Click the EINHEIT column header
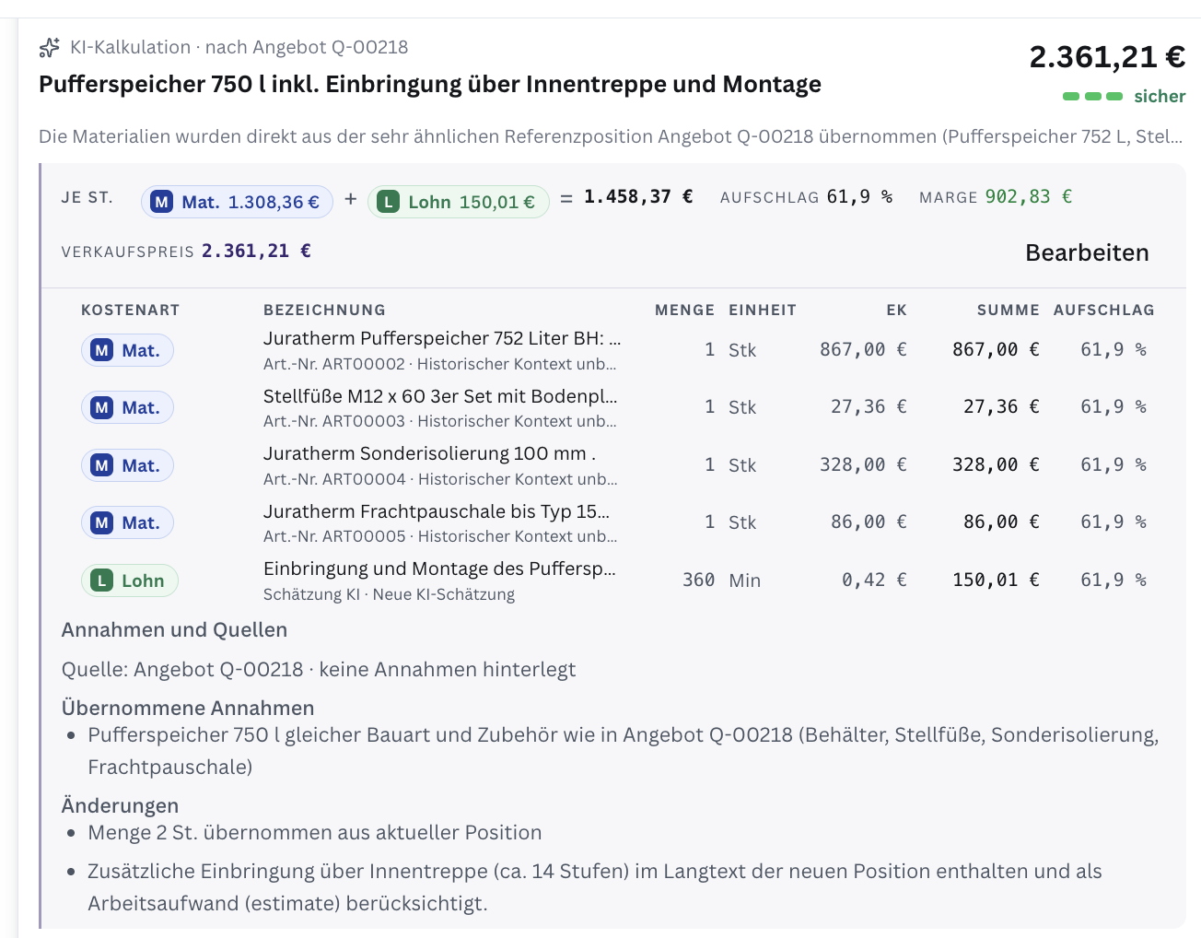The width and height of the screenshot is (1201, 938). [x=763, y=311]
